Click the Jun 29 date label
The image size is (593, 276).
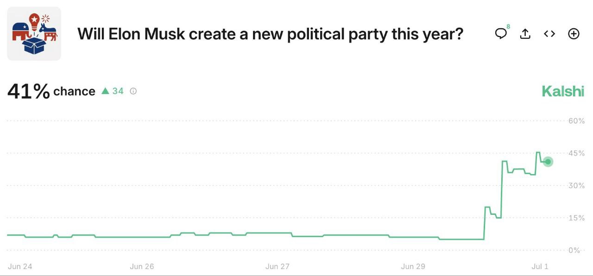pos(413,266)
